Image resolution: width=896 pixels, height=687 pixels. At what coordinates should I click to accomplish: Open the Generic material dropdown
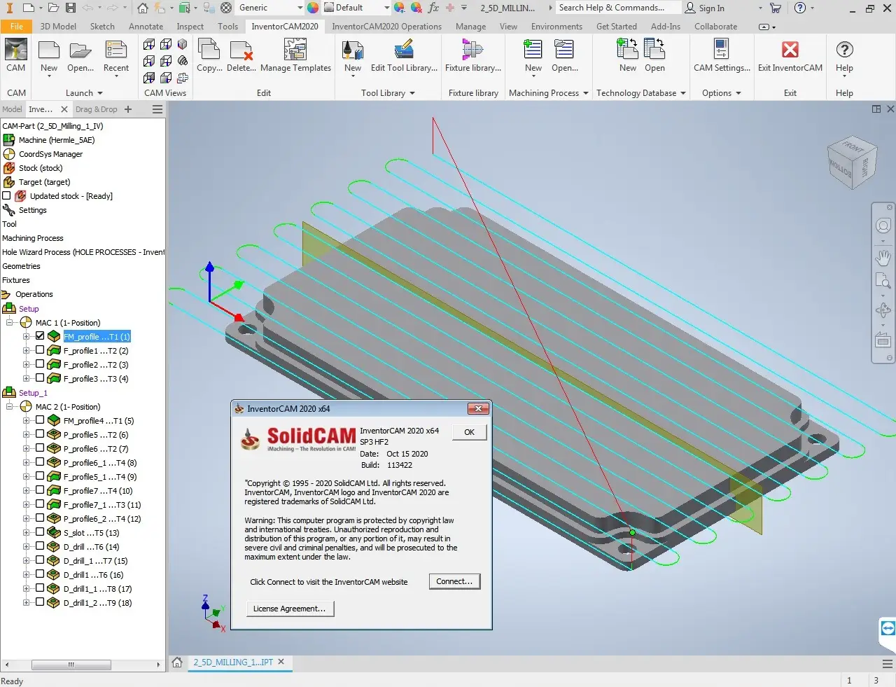[x=300, y=8]
